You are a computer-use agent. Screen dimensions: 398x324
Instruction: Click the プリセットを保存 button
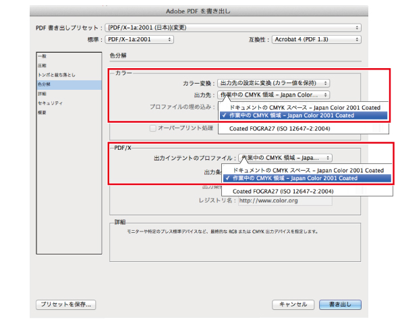[x=65, y=304]
